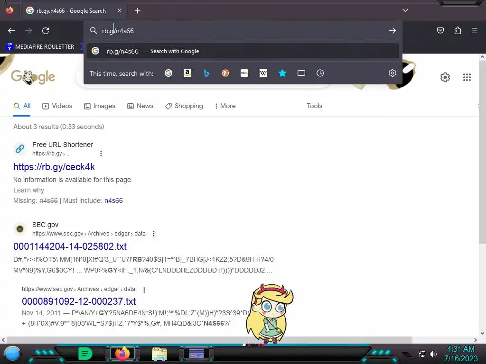Screen dimensions: 486x364
Task: Click scroll down arrow of vertical scrollbar
Action: pos(482,333)
